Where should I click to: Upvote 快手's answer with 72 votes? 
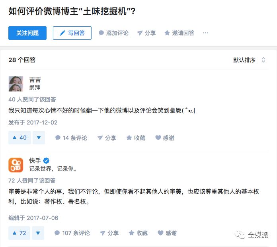click(x=19, y=233)
